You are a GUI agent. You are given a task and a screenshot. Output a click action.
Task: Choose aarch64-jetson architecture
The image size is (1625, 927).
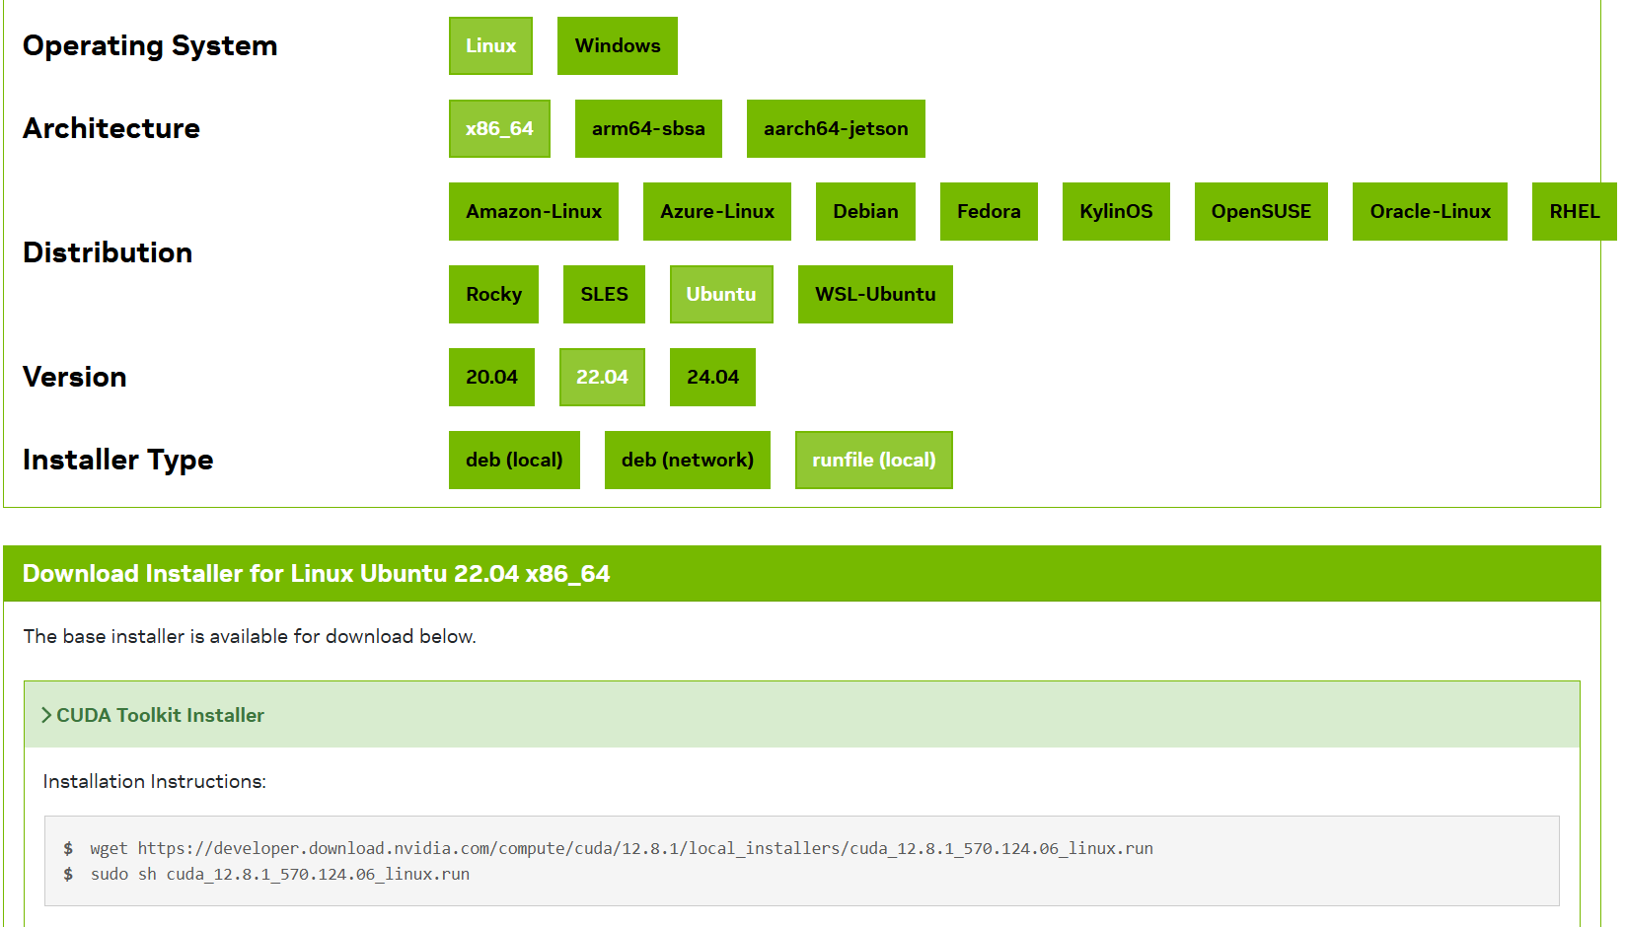(836, 128)
